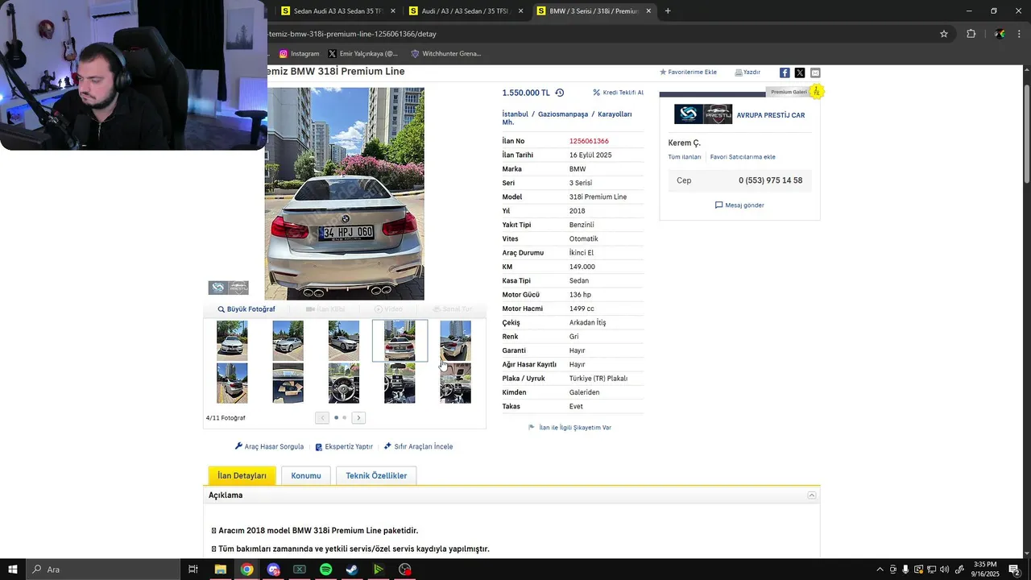Switch to the Teknik Özellikler tab
Image resolution: width=1031 pixels, height=580 pixels.
point(376,475)
